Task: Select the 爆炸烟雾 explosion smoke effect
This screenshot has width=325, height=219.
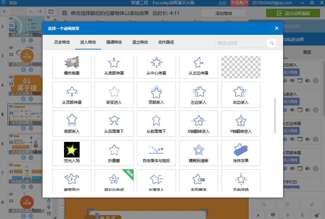Action: pyautogui.click(x=72, y=67)
